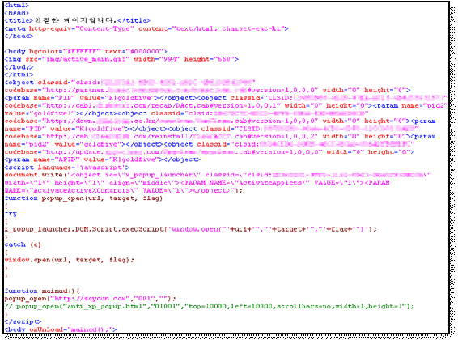The height and width of the screenshot is (340, 458).
Task: Click the http://soyoun.com popup_open call
Action: pyautogui.click(x=91, y=299)
